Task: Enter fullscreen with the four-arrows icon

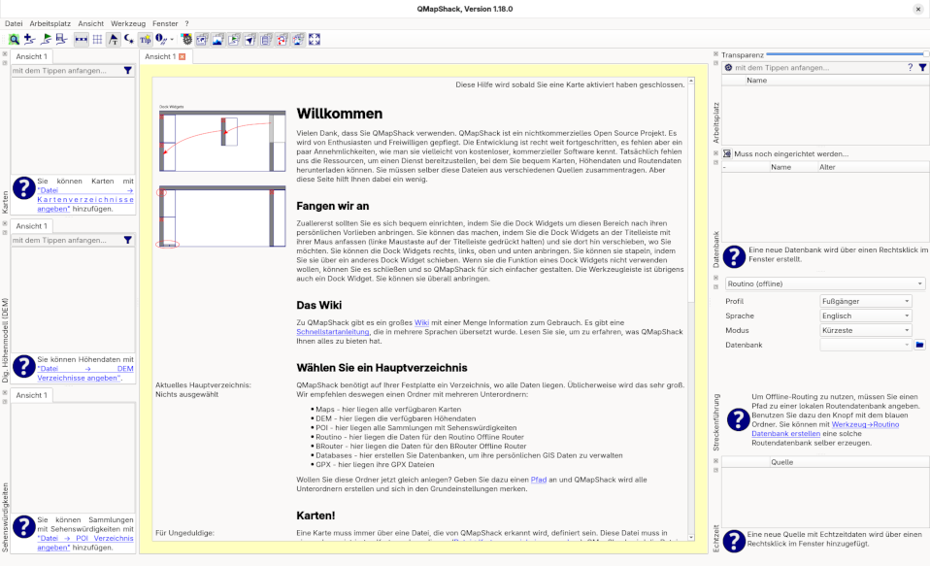Action: tap(314, 40)
